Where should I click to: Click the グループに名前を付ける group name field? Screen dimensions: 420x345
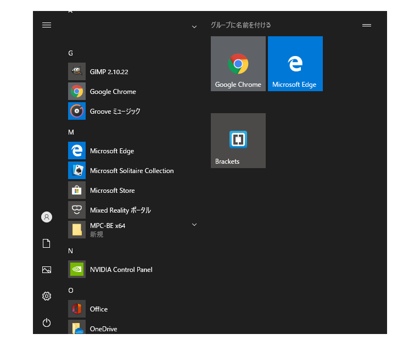pos(241,25)
